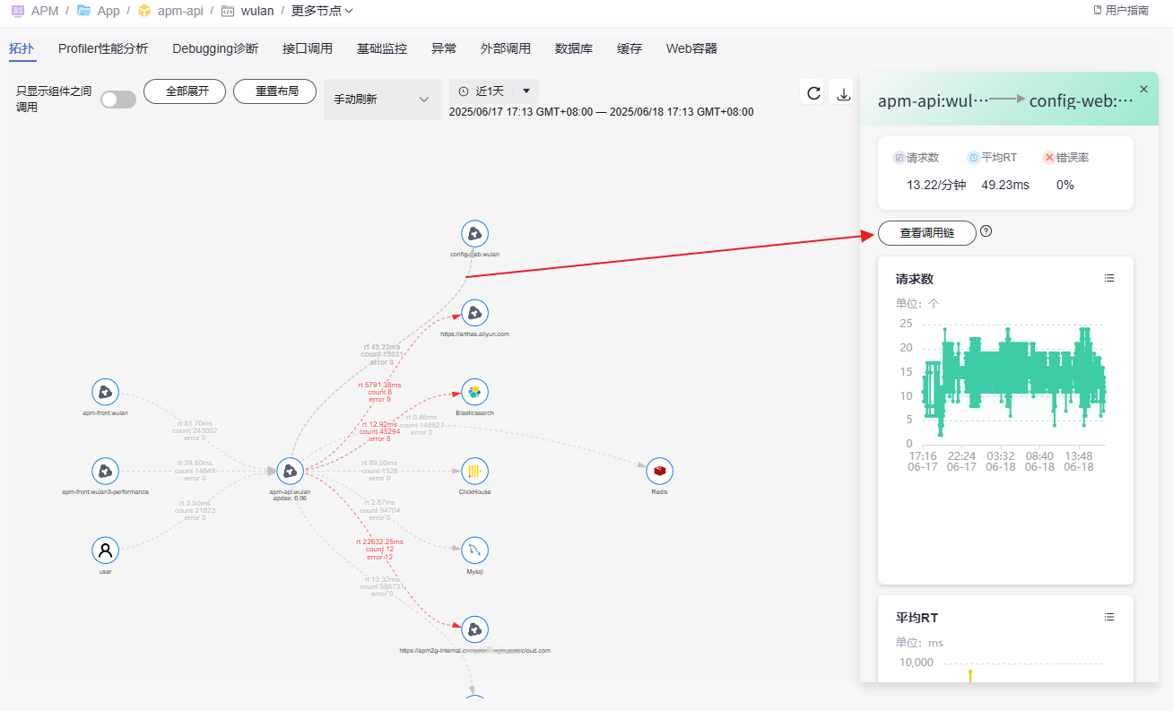
Task: Click the APM breadcrumb link
Action: tap(45, 11)
